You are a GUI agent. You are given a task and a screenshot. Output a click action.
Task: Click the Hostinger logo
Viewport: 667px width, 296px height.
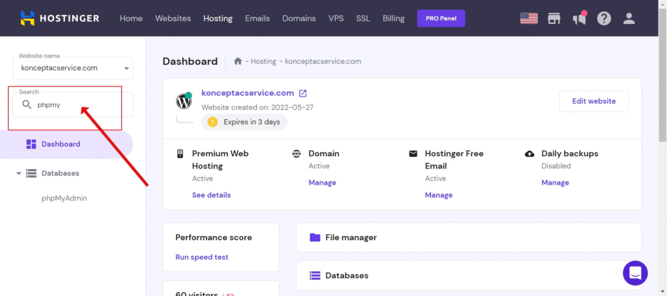coord(59,18)
